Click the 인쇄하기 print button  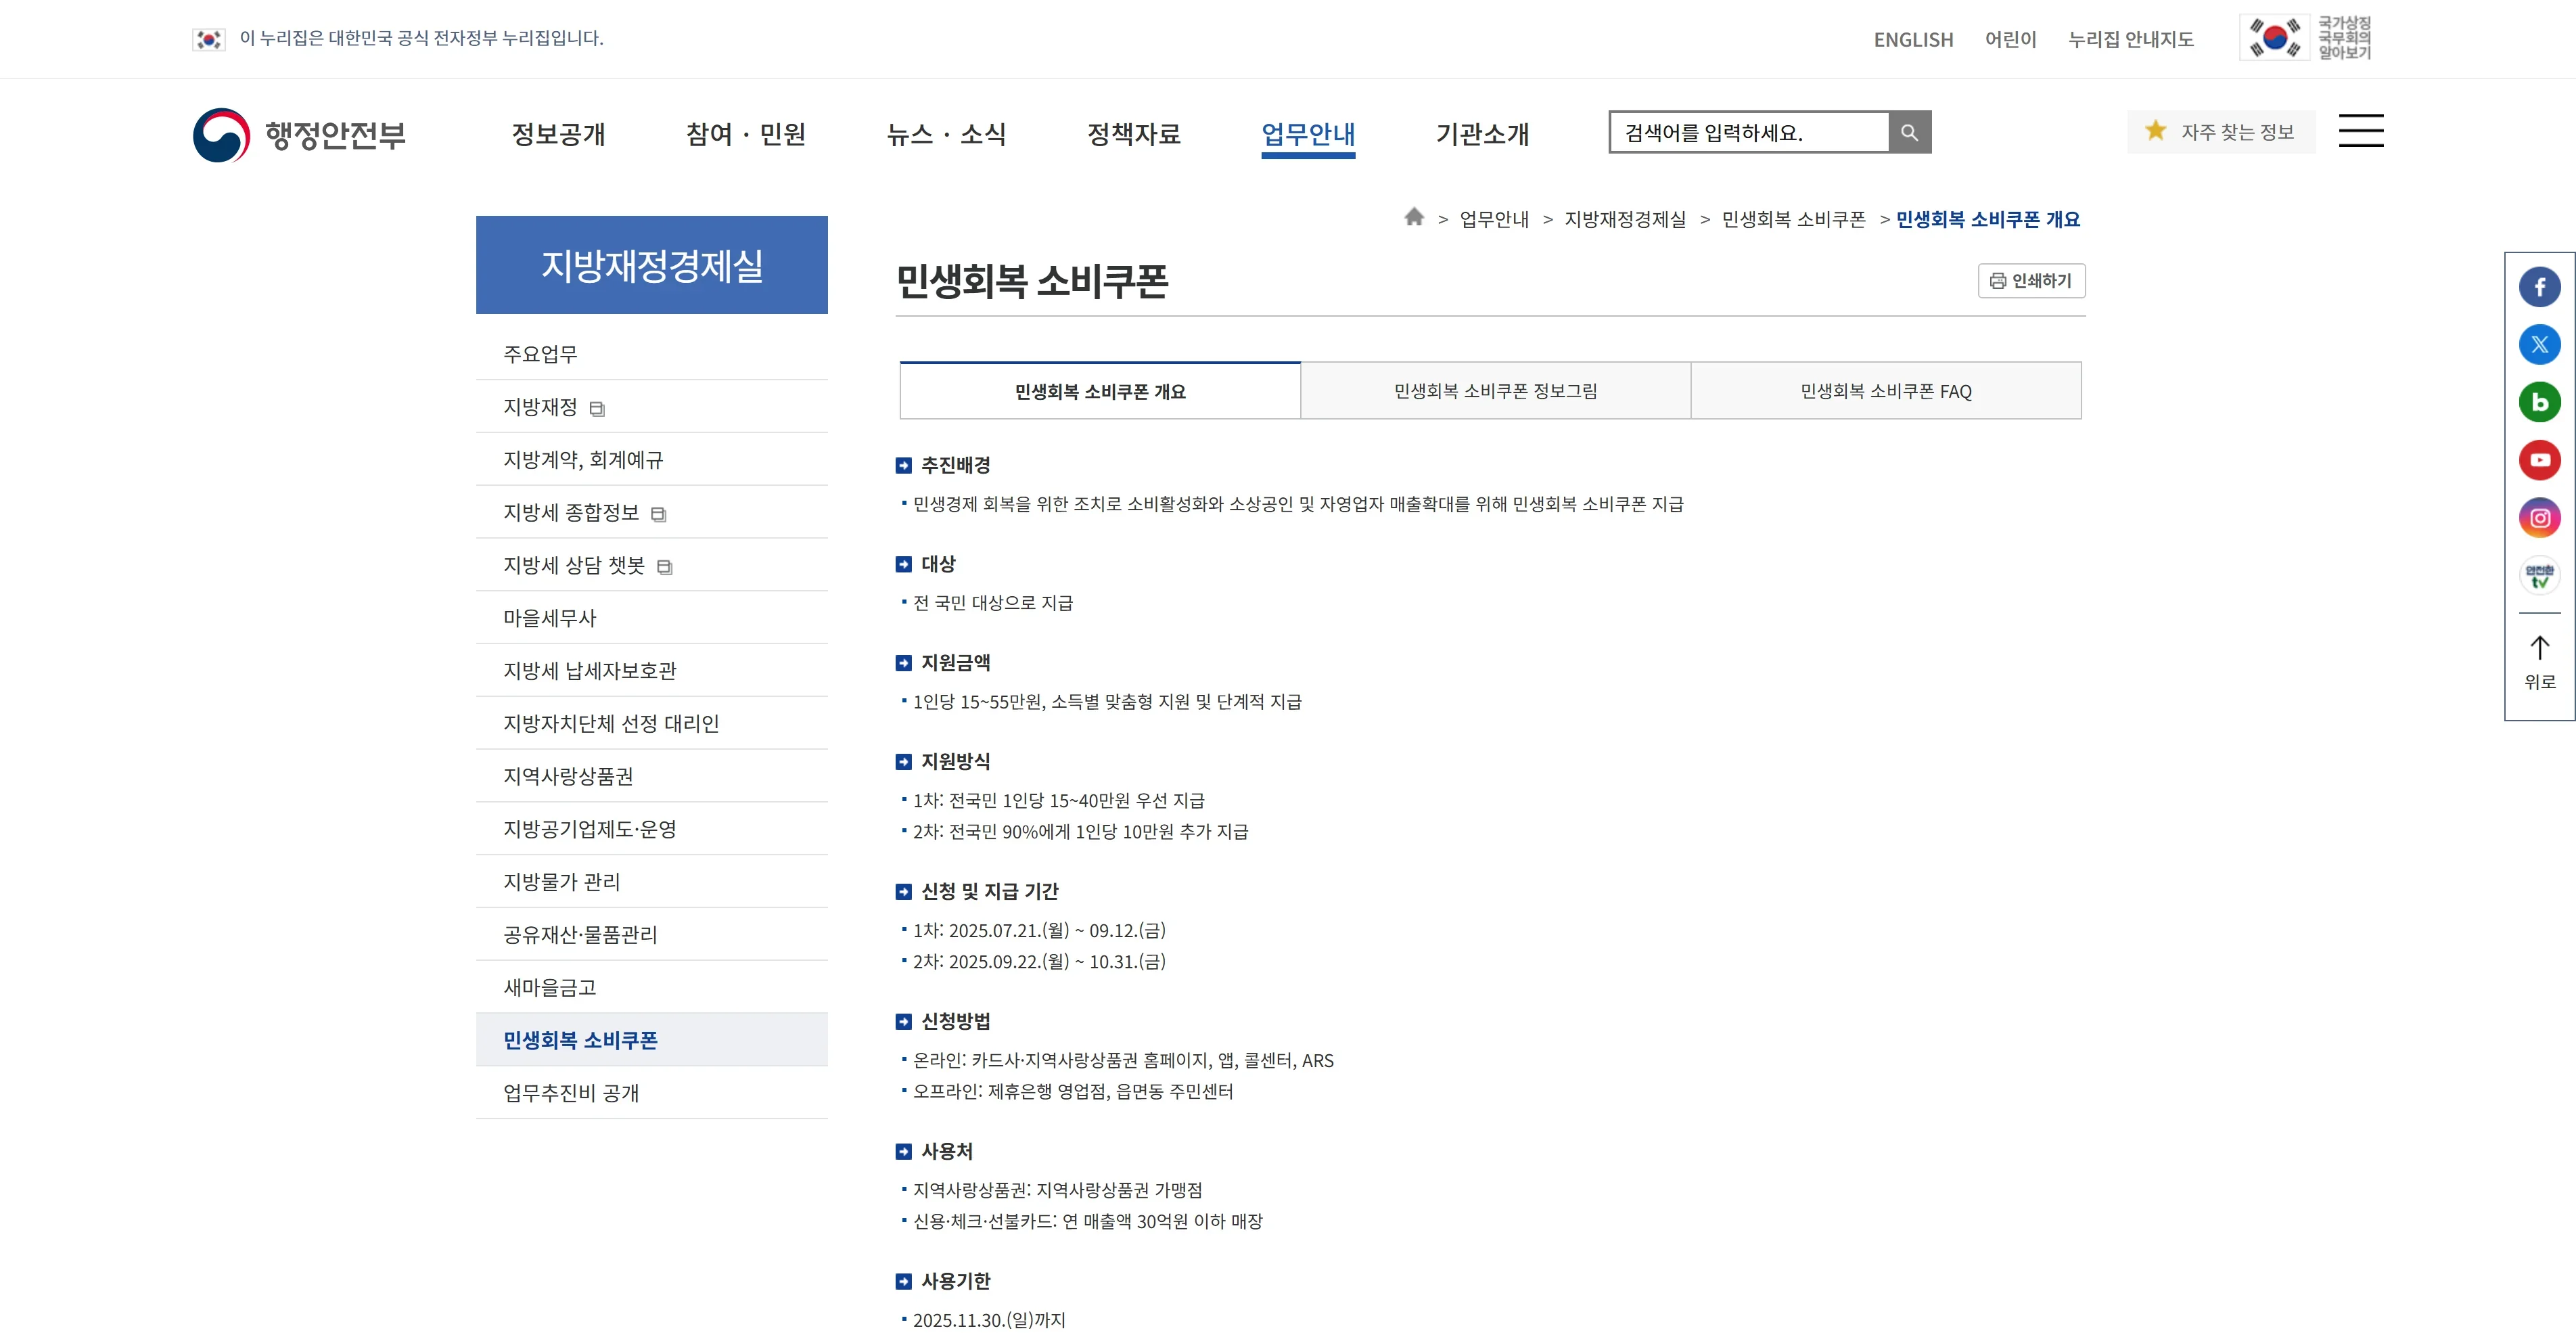pyautogui.click(x=2031, y=281)
